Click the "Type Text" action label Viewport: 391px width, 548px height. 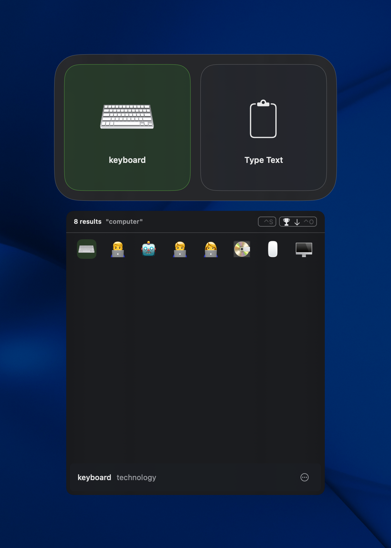coord(264,160)
